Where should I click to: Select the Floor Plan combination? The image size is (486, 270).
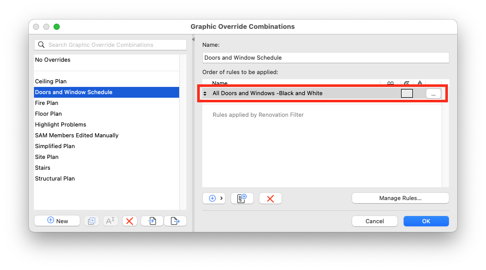click(107, 114)
